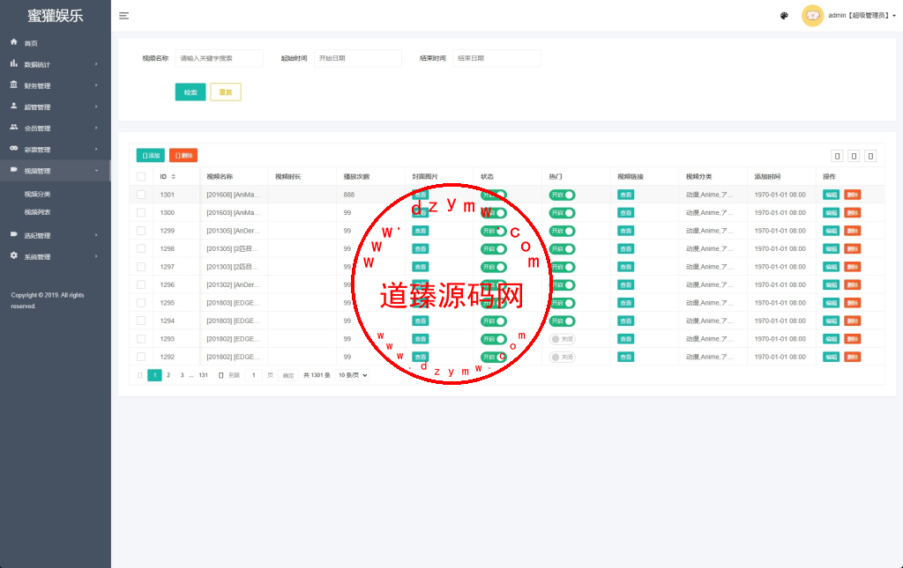Viewport: 903px width, 568px height.
Task: Open the column filter tool above the table
Action: (x=838, y=156)
